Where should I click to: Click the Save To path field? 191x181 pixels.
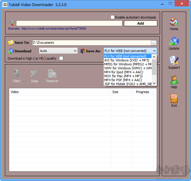point(92,43)
